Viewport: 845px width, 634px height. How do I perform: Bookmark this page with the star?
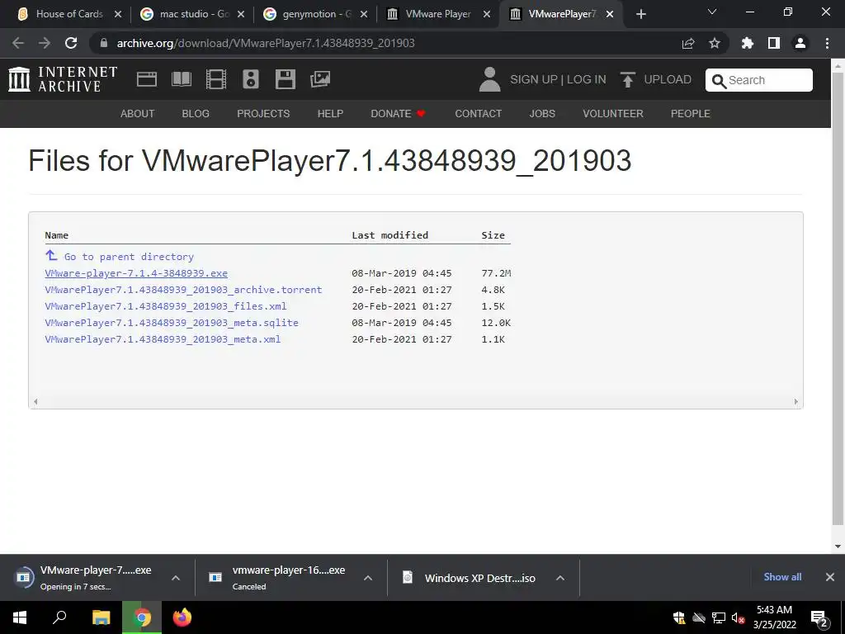pyautogui.click(x=715, y=43)
